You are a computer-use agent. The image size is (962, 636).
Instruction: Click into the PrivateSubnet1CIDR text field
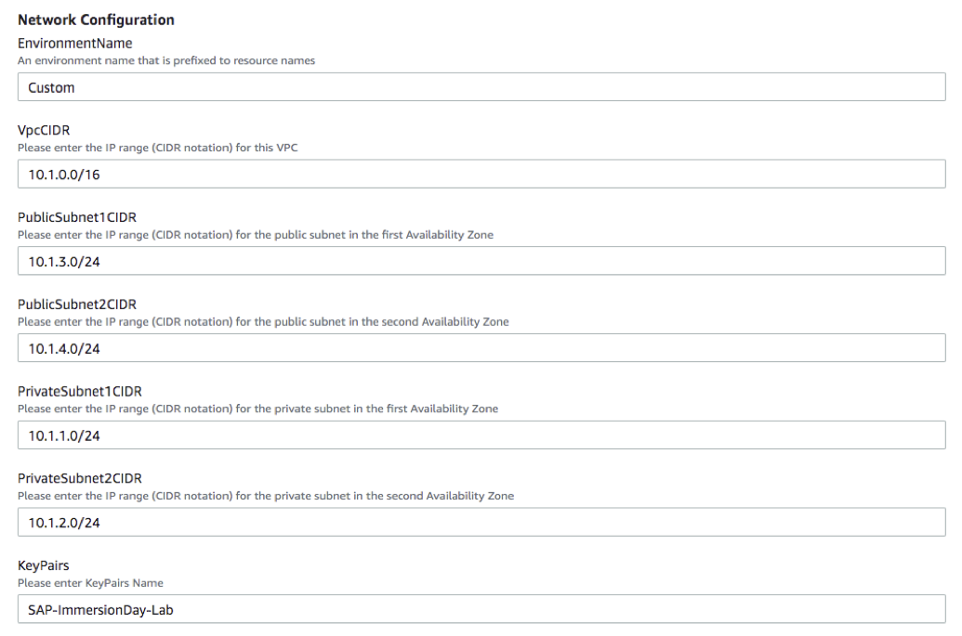tap(481, 435)
